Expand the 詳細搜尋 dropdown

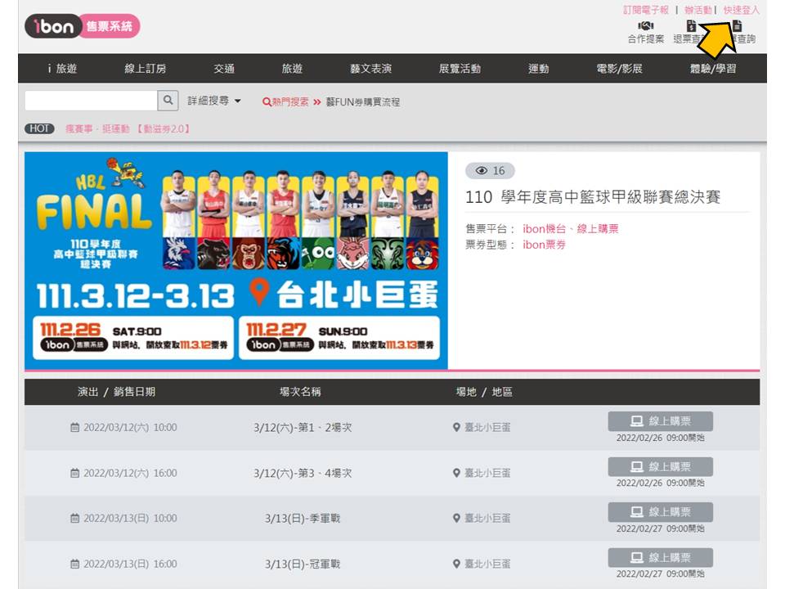[214, 101]
